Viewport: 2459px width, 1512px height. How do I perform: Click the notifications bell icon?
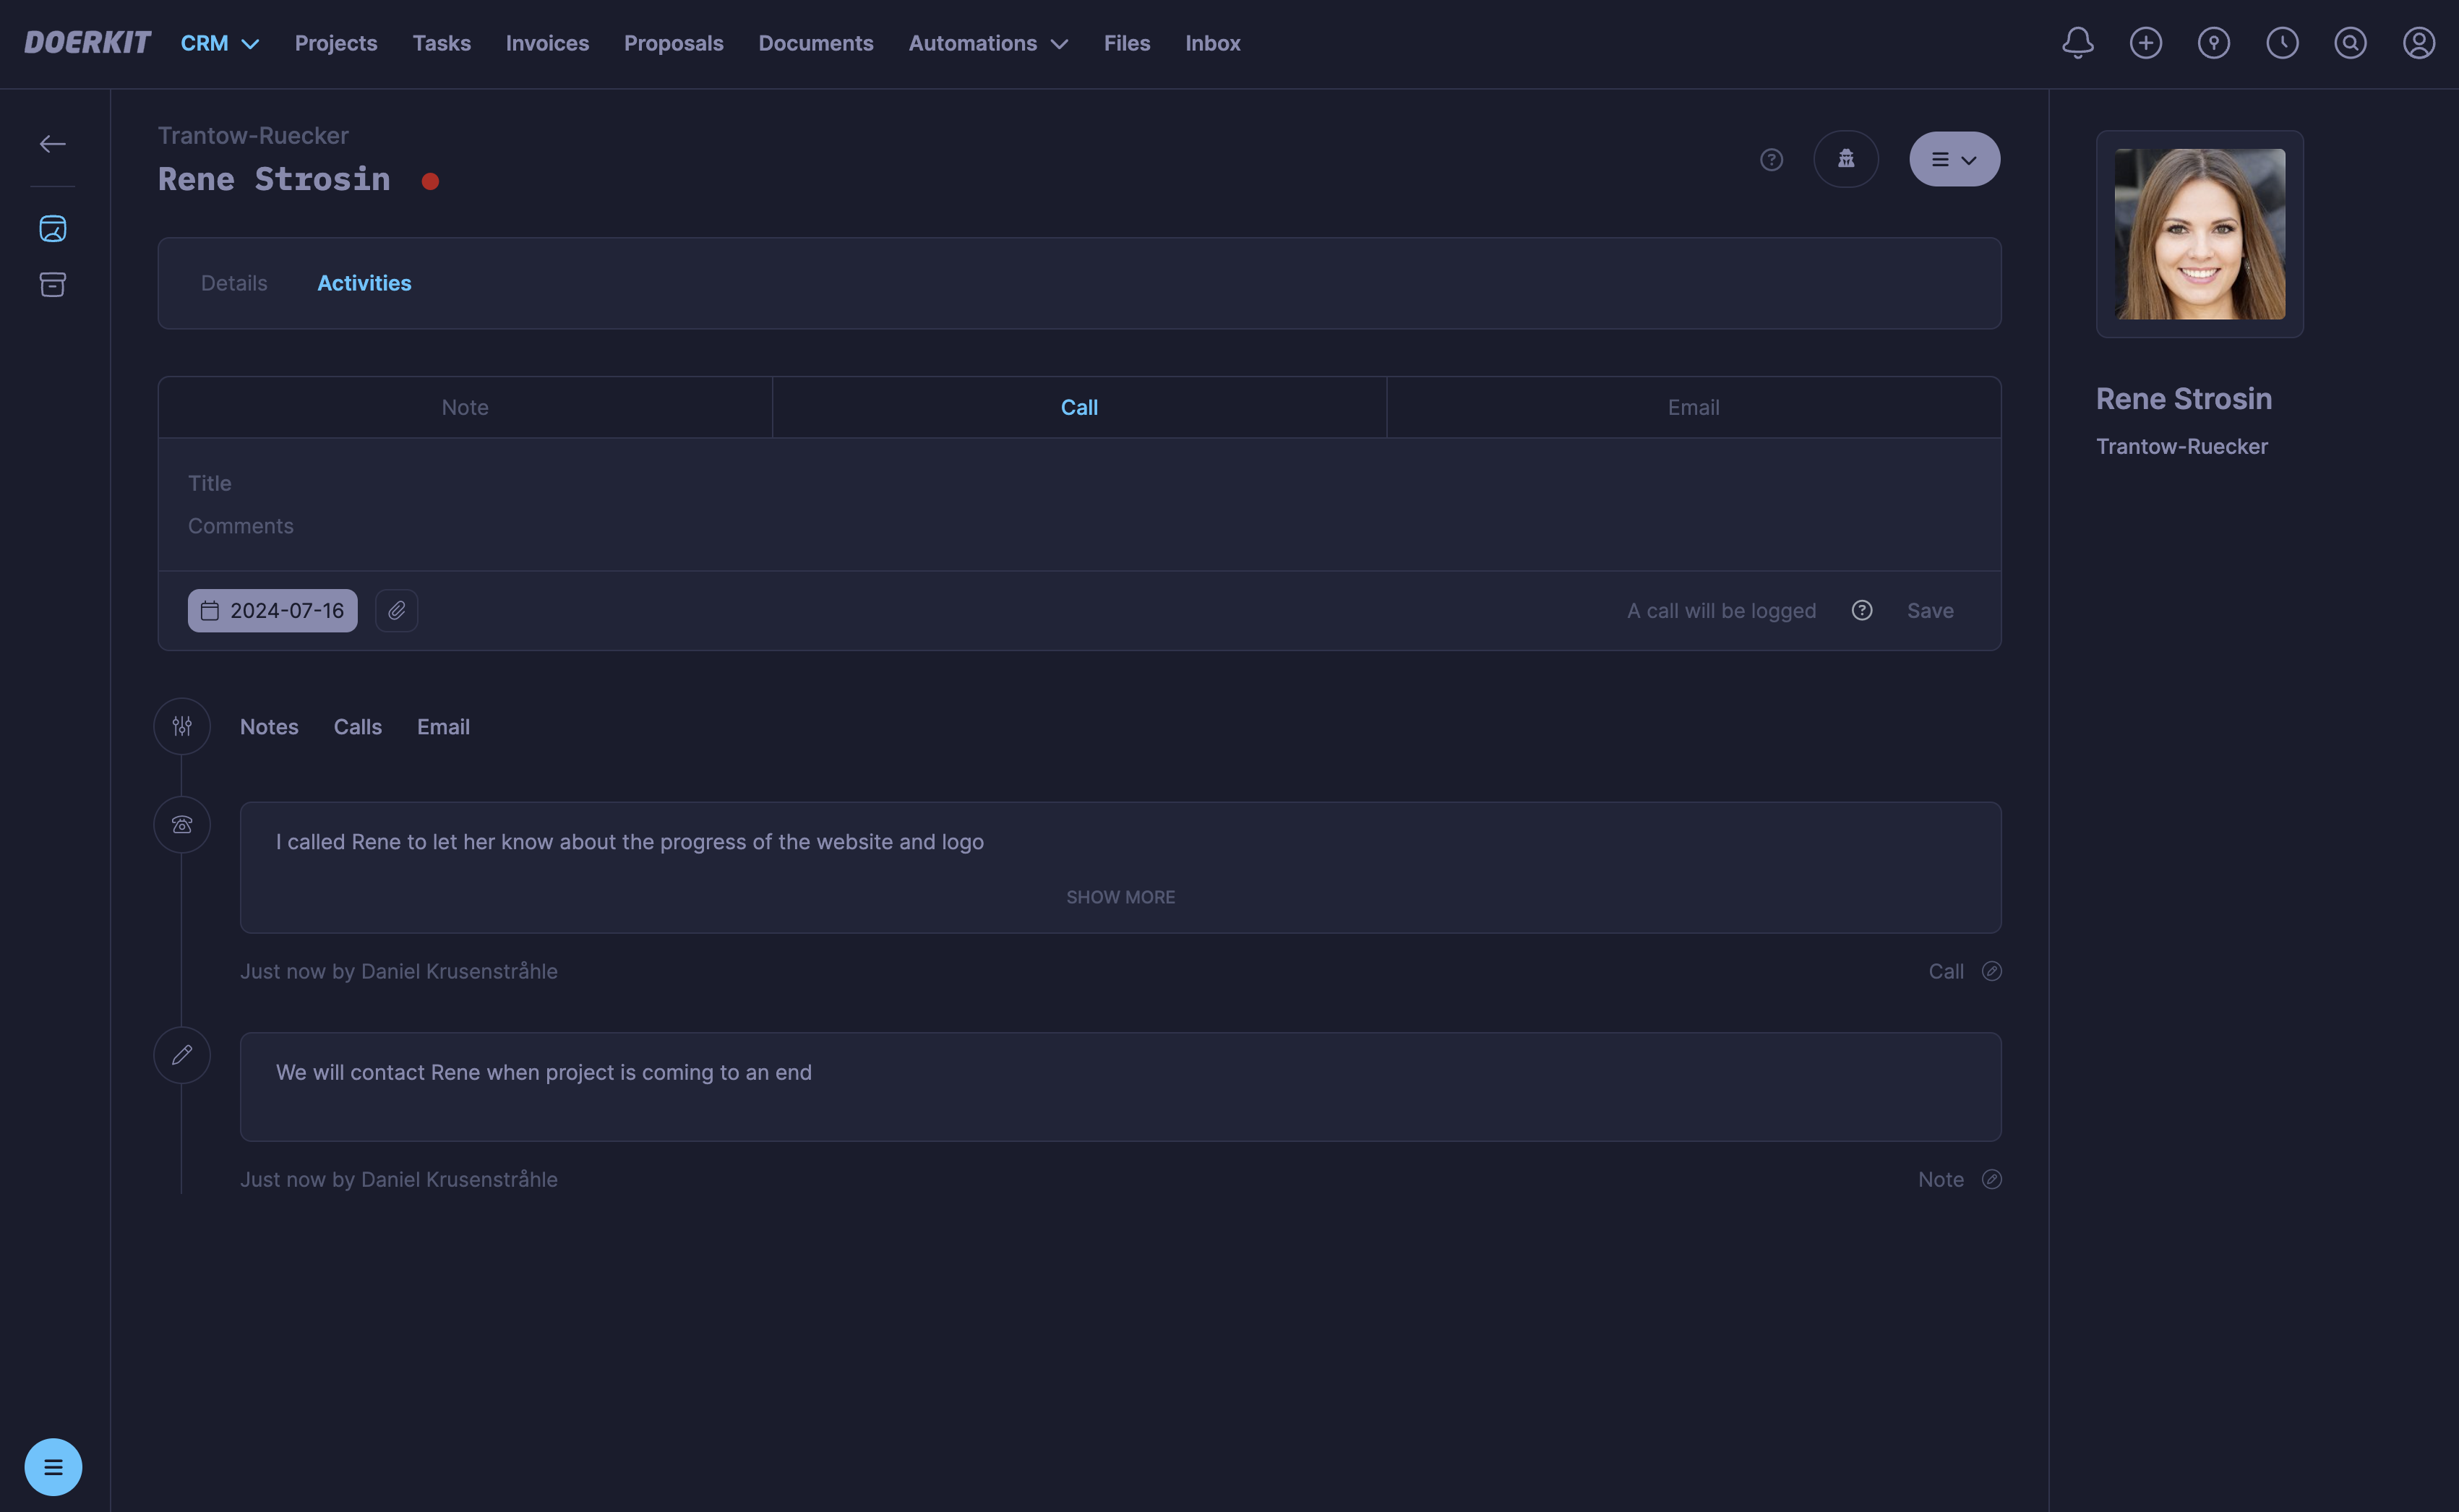pyautogui.click(x=2077, y=43)
